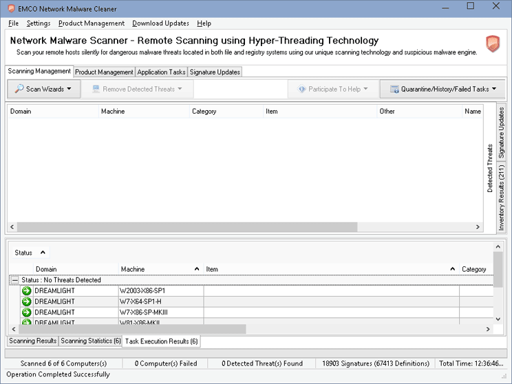Click '0 Detected Threat(s) Found' status text
The width and height of the screenshot is (512, 384).
pyautogui.click(x=262, y=363)
